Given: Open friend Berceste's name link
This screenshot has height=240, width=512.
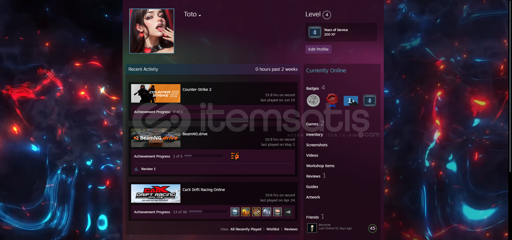Looking at the screenshot, I should [x=325, y=225].
